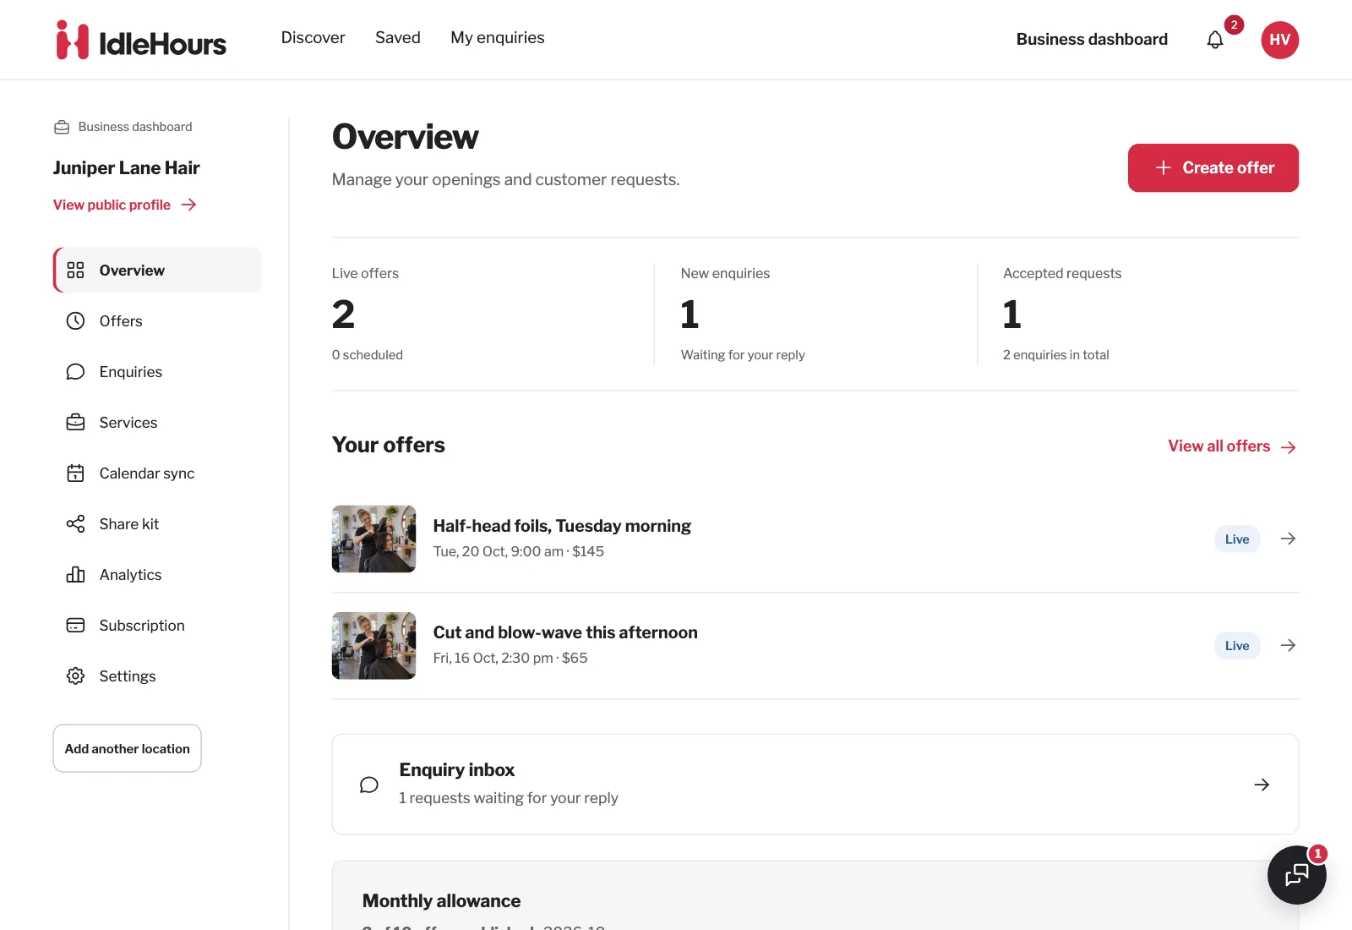This screenshot has height=930, width=1352.
Task: Click the Business dashboard sidebar breadcrumb
Action: coord(123,127)
